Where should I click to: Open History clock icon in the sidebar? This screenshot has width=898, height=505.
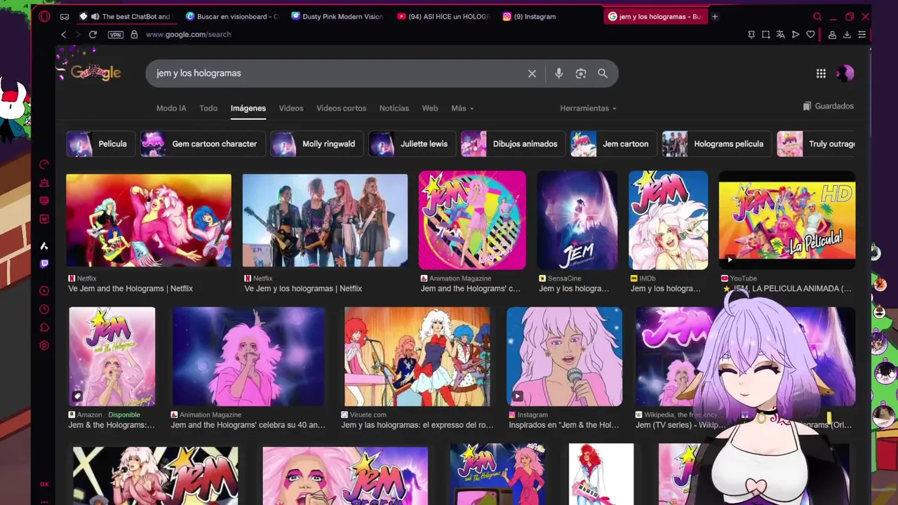(x=44, y=309)
